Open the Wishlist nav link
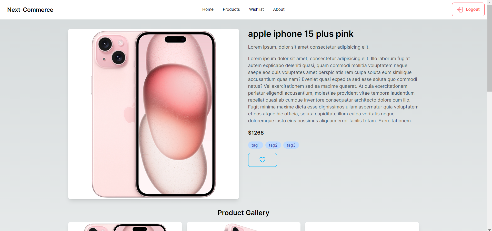Viewport: 492px width, 231px height. tap(256, 9)
